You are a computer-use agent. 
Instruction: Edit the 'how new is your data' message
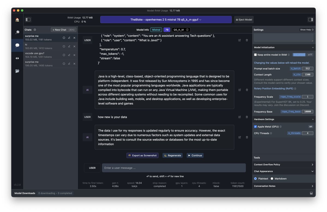click(240, 117)
